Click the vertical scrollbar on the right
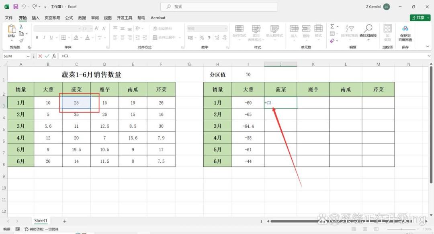 [431, 124]
